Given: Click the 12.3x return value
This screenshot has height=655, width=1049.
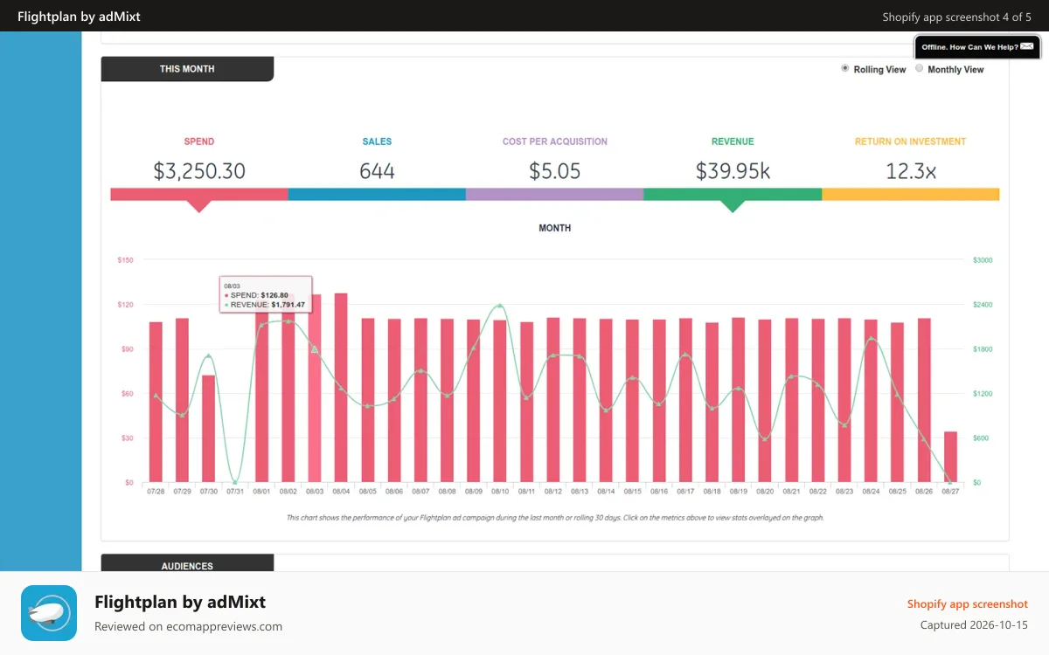Looking at the screenshot, I should click(x=911, y=171).
